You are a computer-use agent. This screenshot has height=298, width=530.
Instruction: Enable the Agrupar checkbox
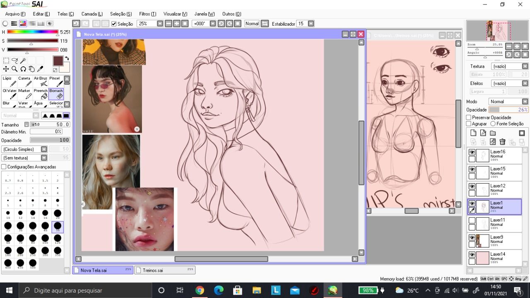click(x=469, y=124)
